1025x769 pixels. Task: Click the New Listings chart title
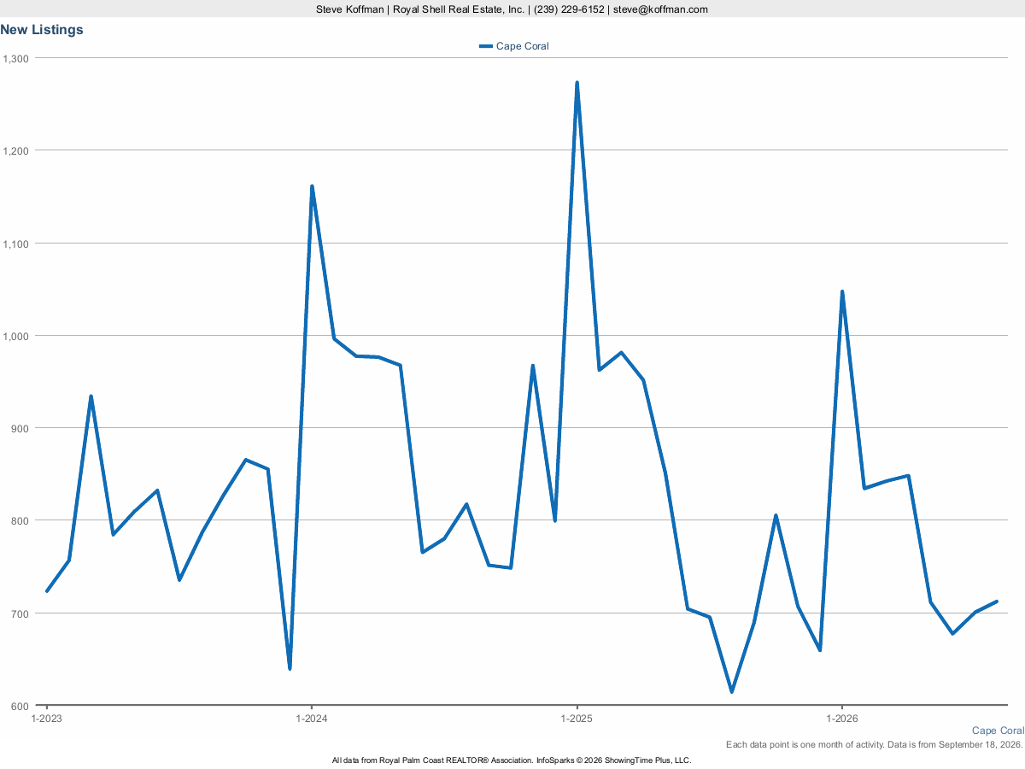tap(42, 29)
